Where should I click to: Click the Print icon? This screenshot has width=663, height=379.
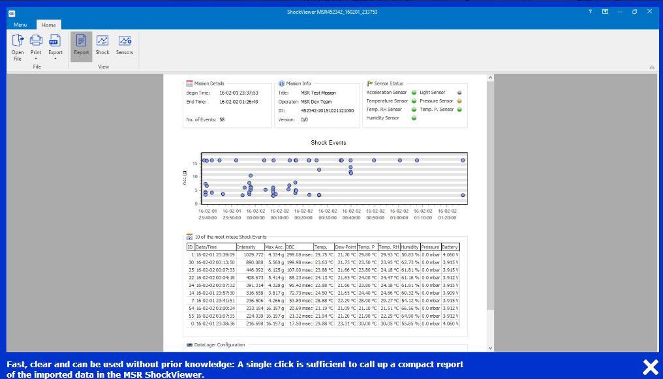tap(36, 40)
